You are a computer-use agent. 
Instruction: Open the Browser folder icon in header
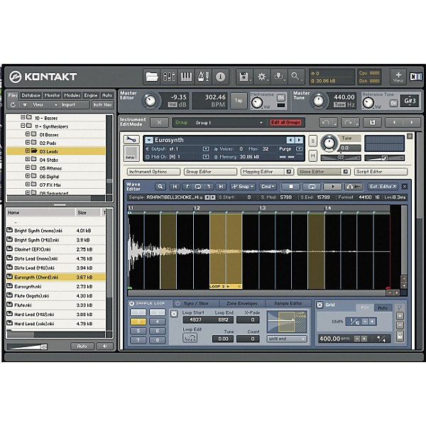click(x=151, y=77)
